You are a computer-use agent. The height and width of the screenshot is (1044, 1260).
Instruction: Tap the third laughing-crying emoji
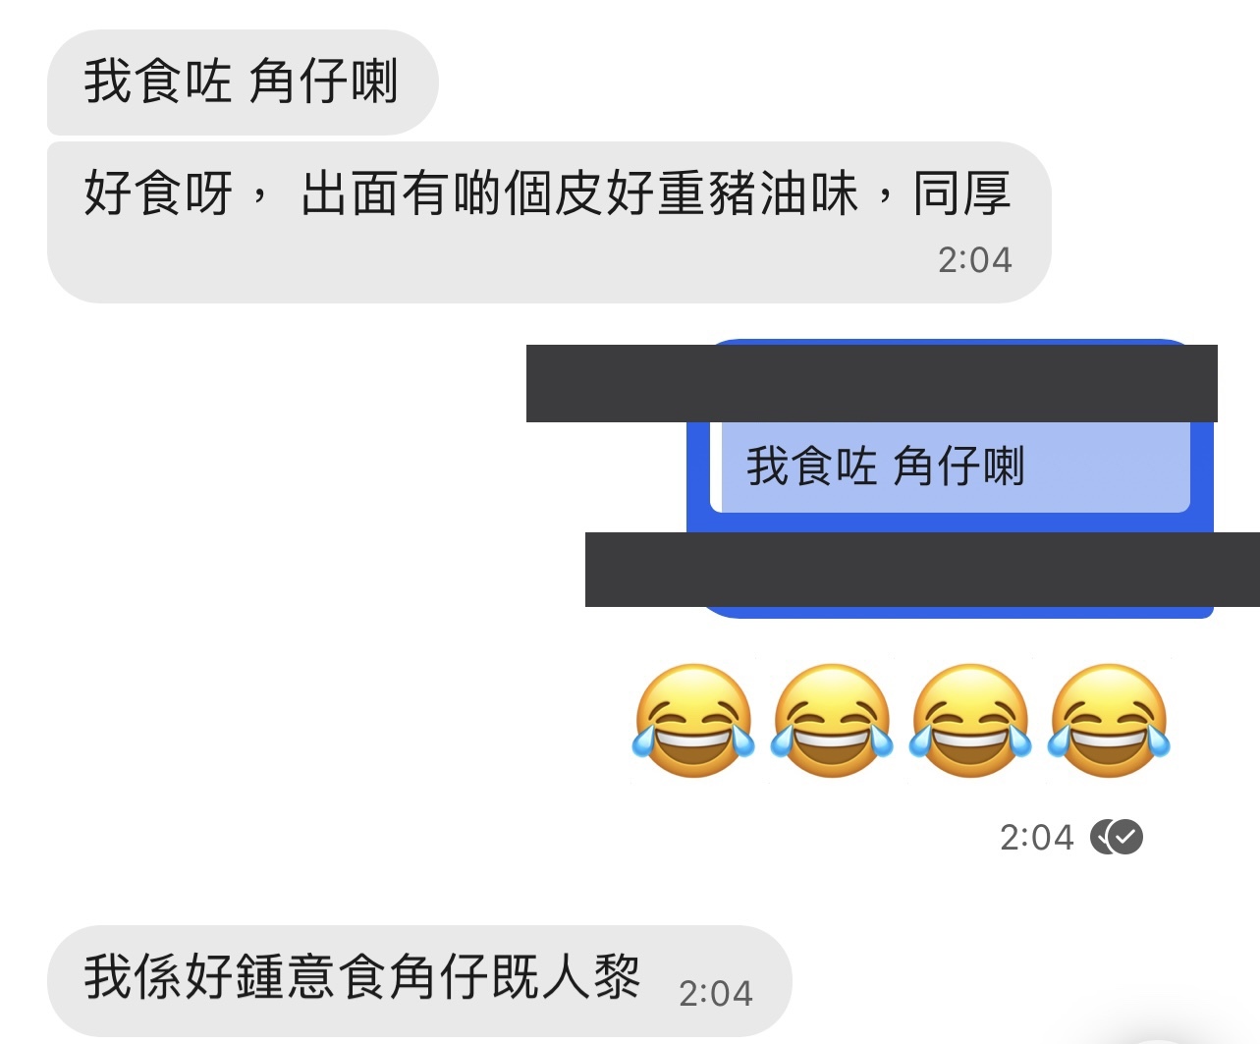[x=970, y=721]
